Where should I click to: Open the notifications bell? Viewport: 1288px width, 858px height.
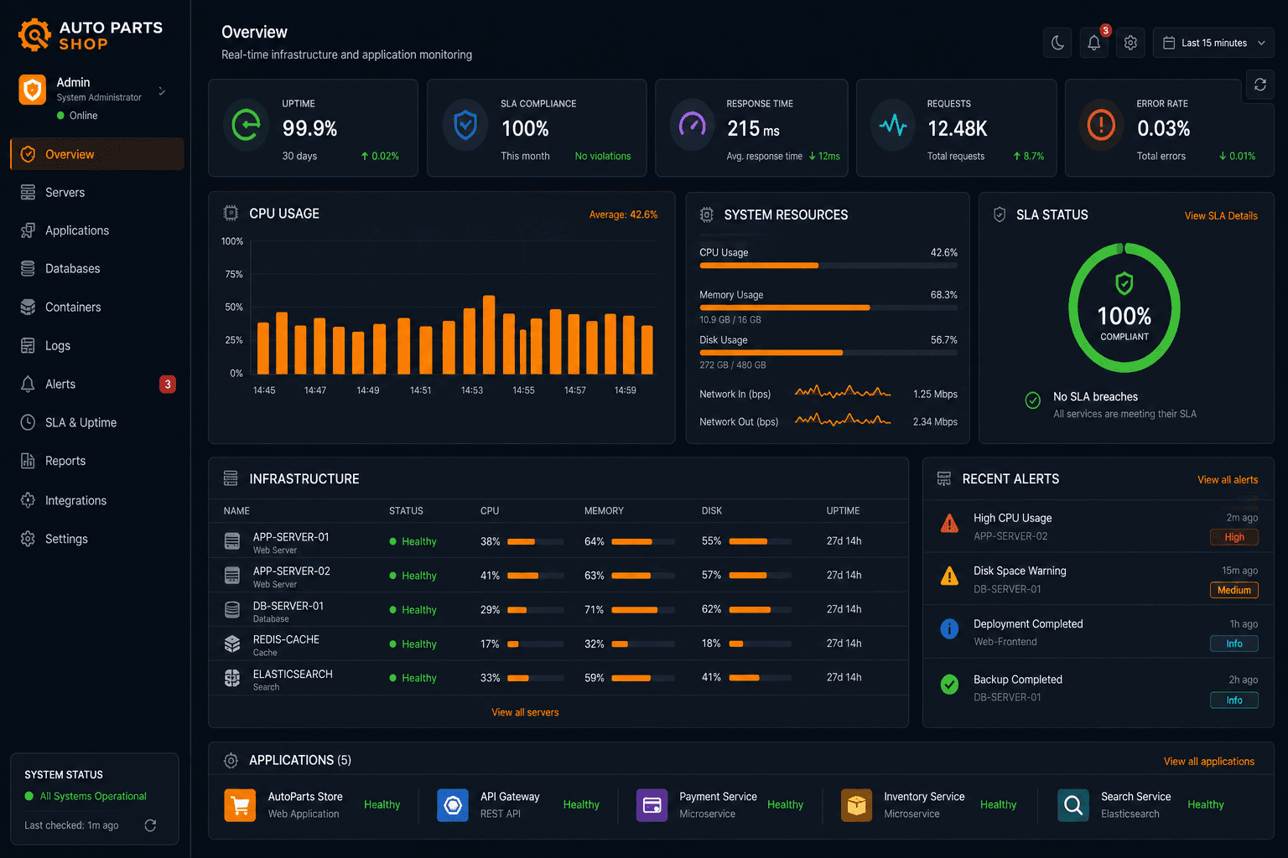tap(1094, 43)
